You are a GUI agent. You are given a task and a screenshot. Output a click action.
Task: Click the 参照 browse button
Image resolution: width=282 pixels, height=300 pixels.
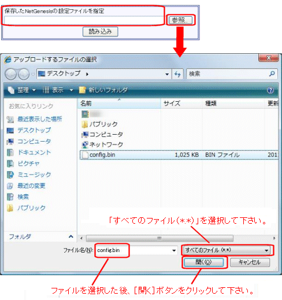point(180,20)
